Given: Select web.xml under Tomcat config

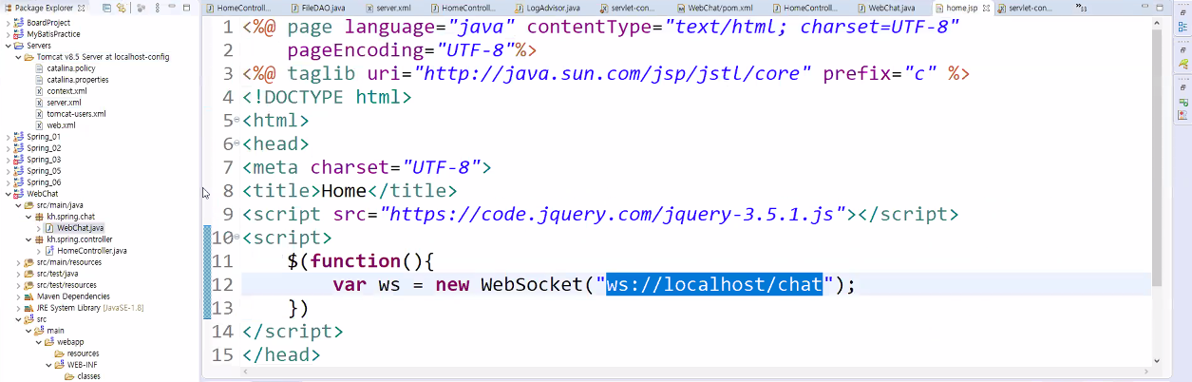Looking at the screenshot, I should (x=55, y=125).
